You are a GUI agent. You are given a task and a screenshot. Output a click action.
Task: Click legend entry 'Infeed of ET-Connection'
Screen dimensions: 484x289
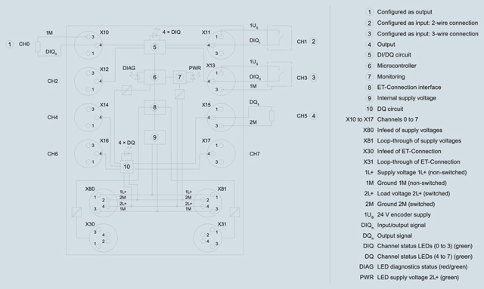click(x=409, y=151)
